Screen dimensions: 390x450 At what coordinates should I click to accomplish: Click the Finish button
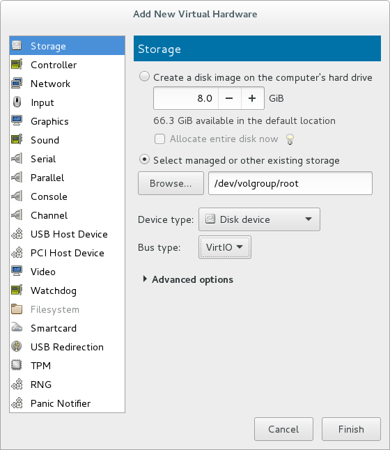tap(351, 429)
